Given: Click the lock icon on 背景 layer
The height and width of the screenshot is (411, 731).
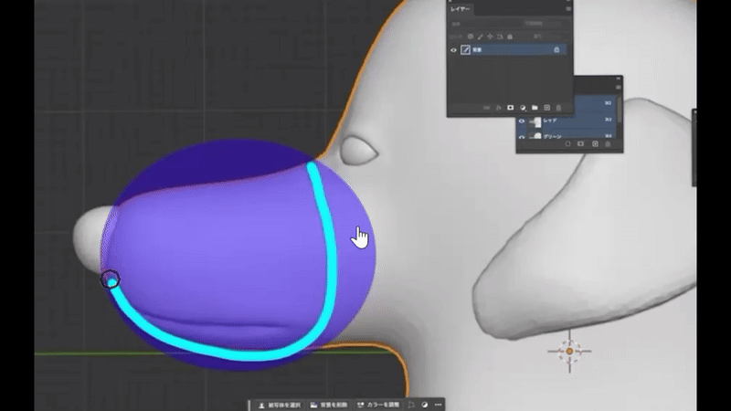Looking at the screenshot, I should click(x=557, y=51).
